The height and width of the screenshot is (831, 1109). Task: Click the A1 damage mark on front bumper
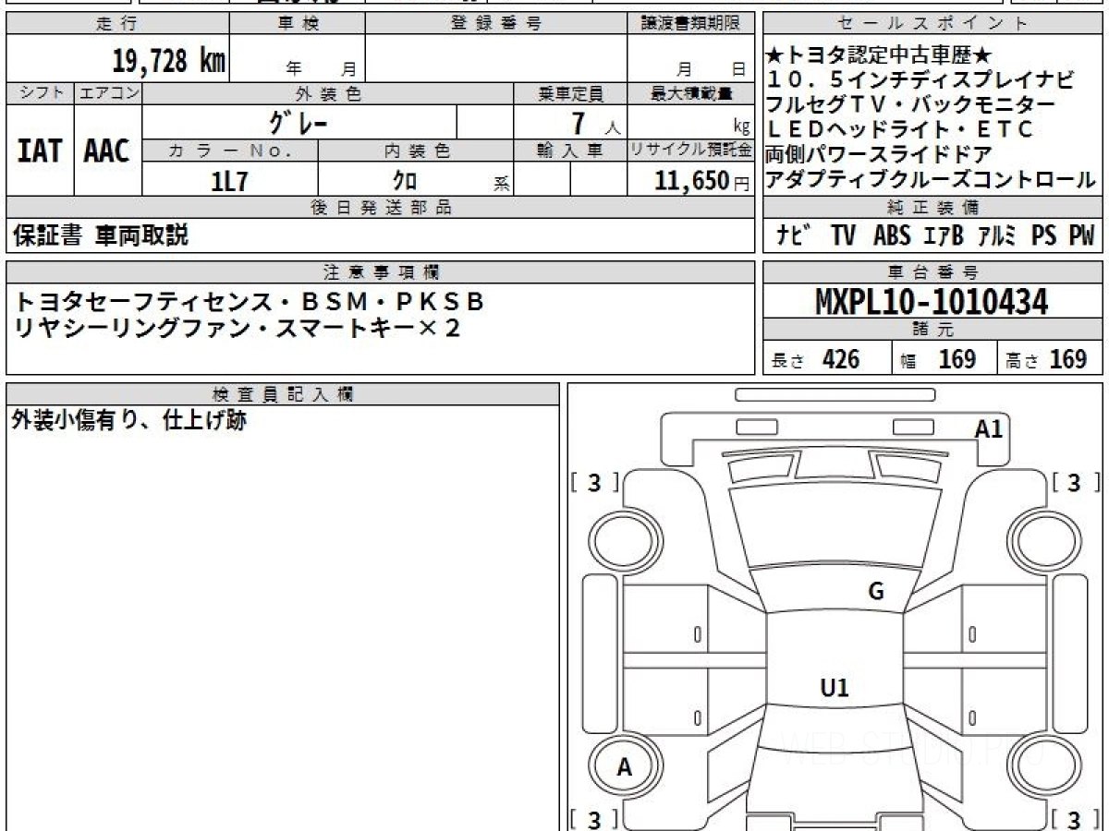pos(988,428)
